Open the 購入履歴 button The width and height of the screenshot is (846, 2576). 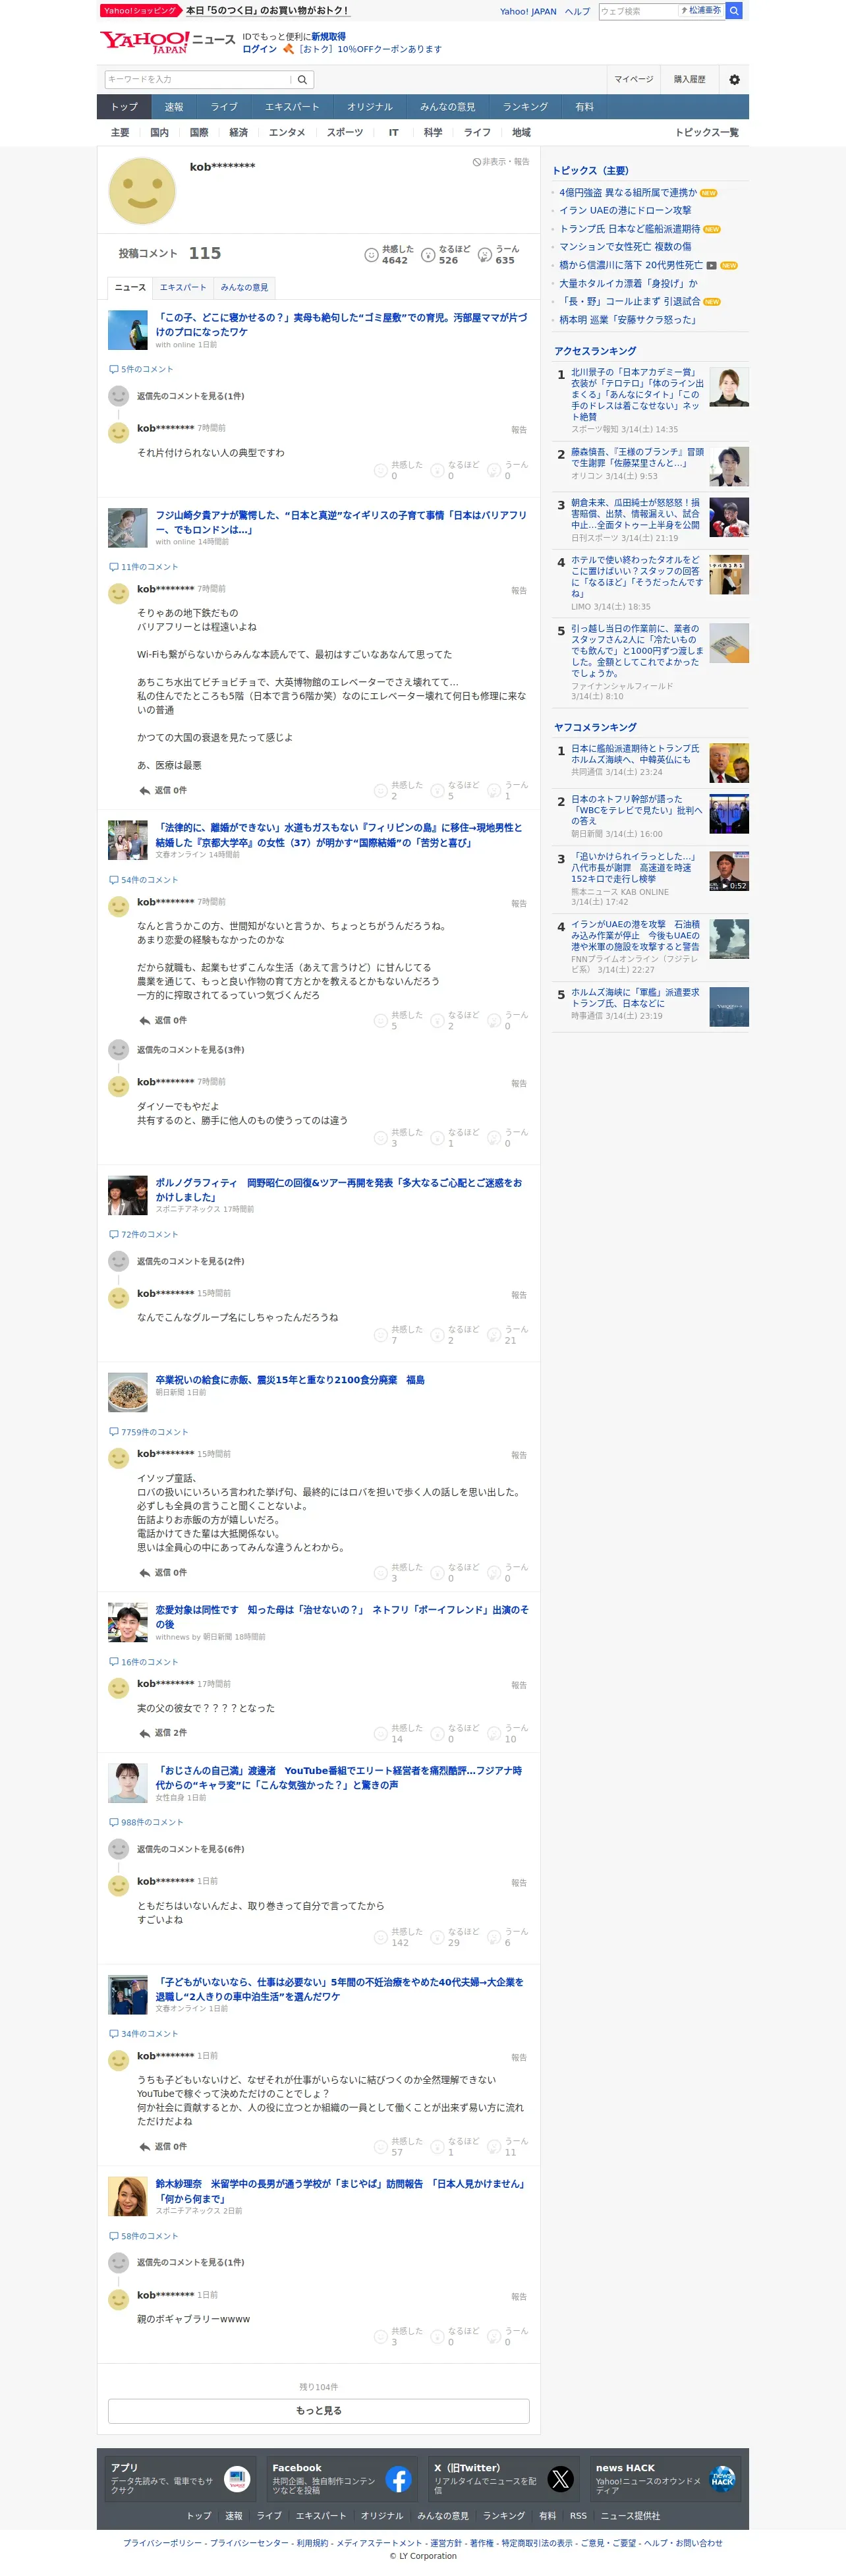click(689, 79)
